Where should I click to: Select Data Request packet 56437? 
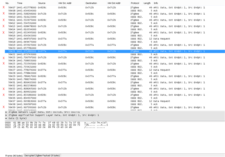(115, 101)
